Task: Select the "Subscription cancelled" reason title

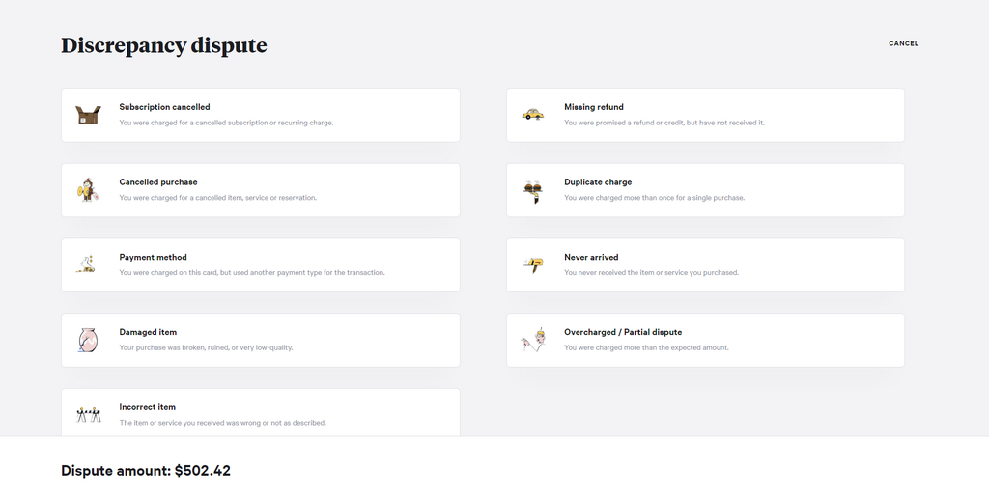Action: [x=164, y=107]
